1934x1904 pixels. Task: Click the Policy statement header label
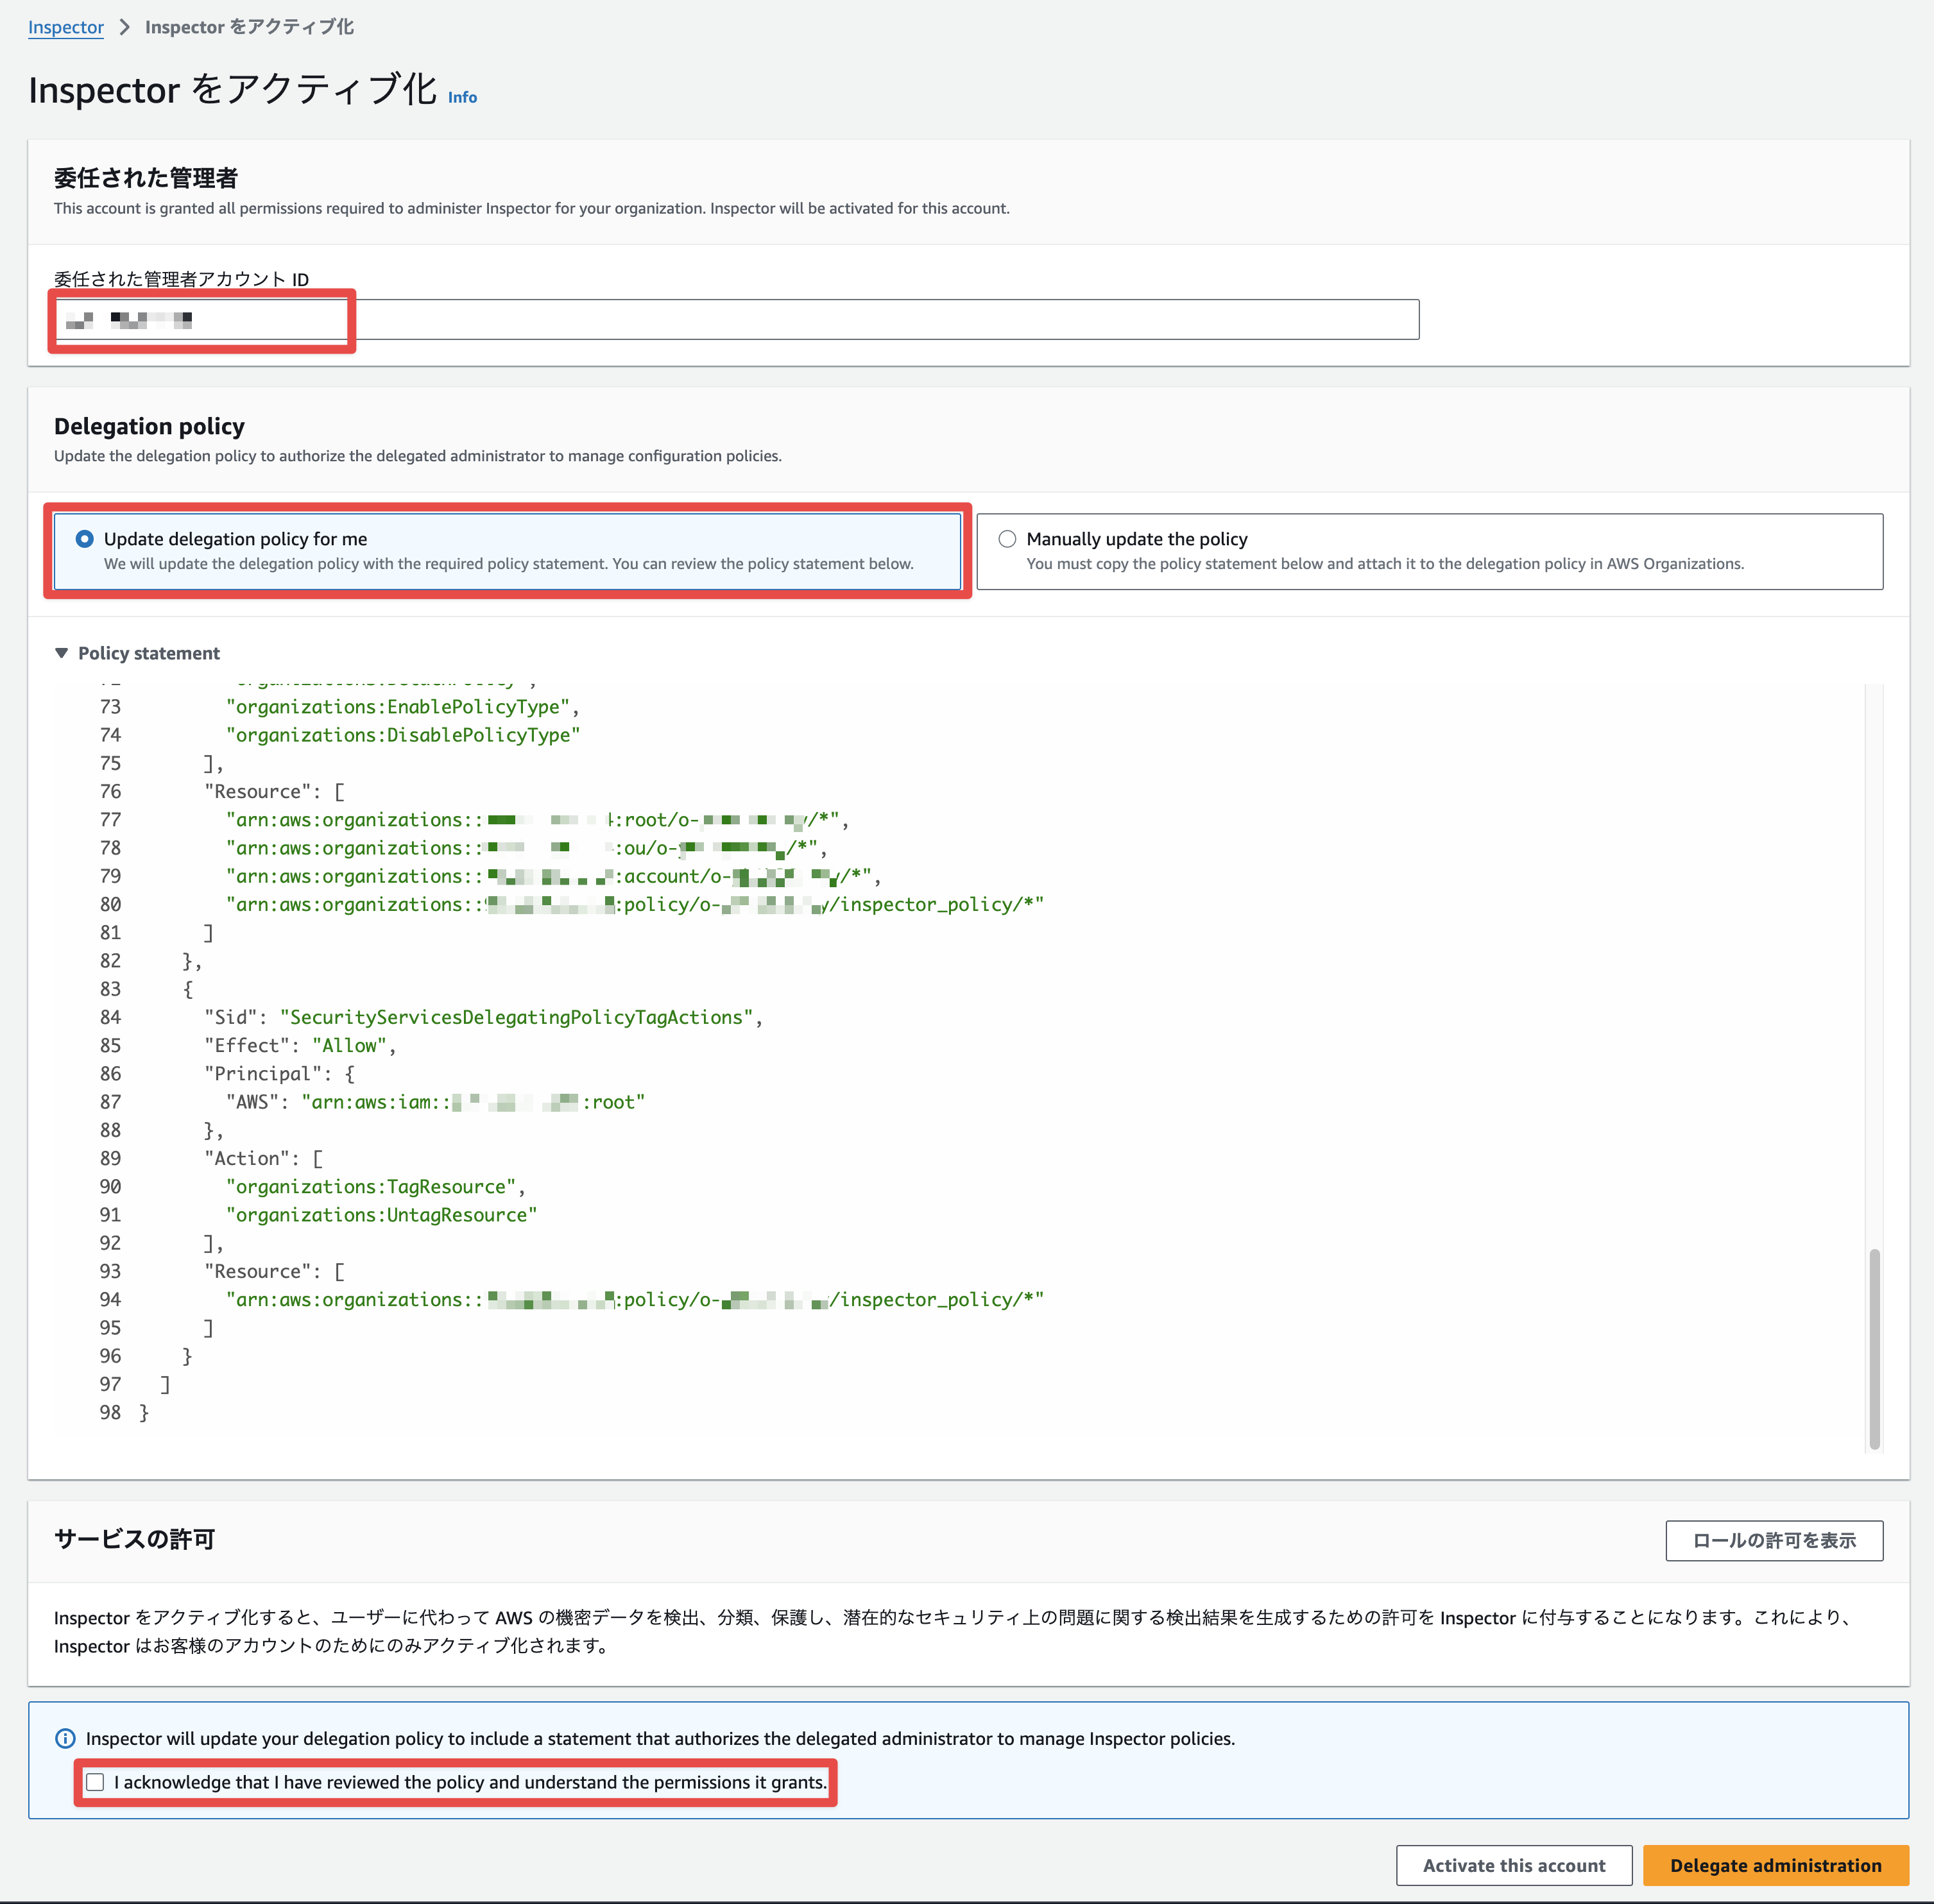pos(149,653)
